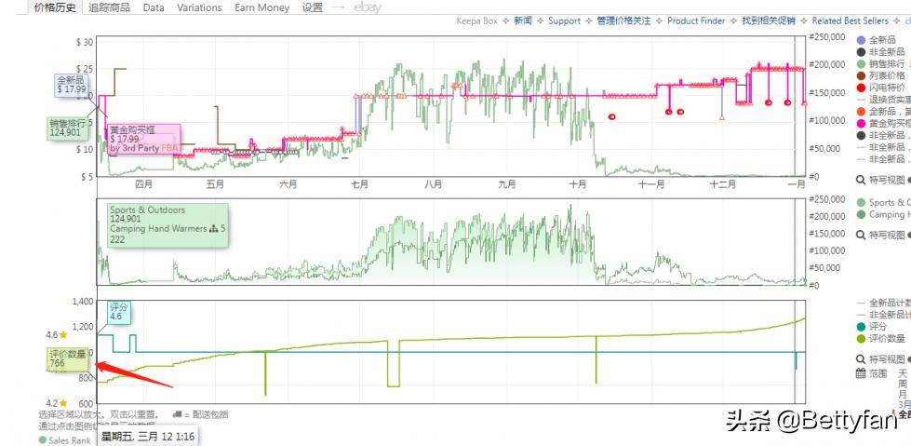Click the Related Best Sellers link
Screen dimensions: 911x446
(x=850, y=20)
